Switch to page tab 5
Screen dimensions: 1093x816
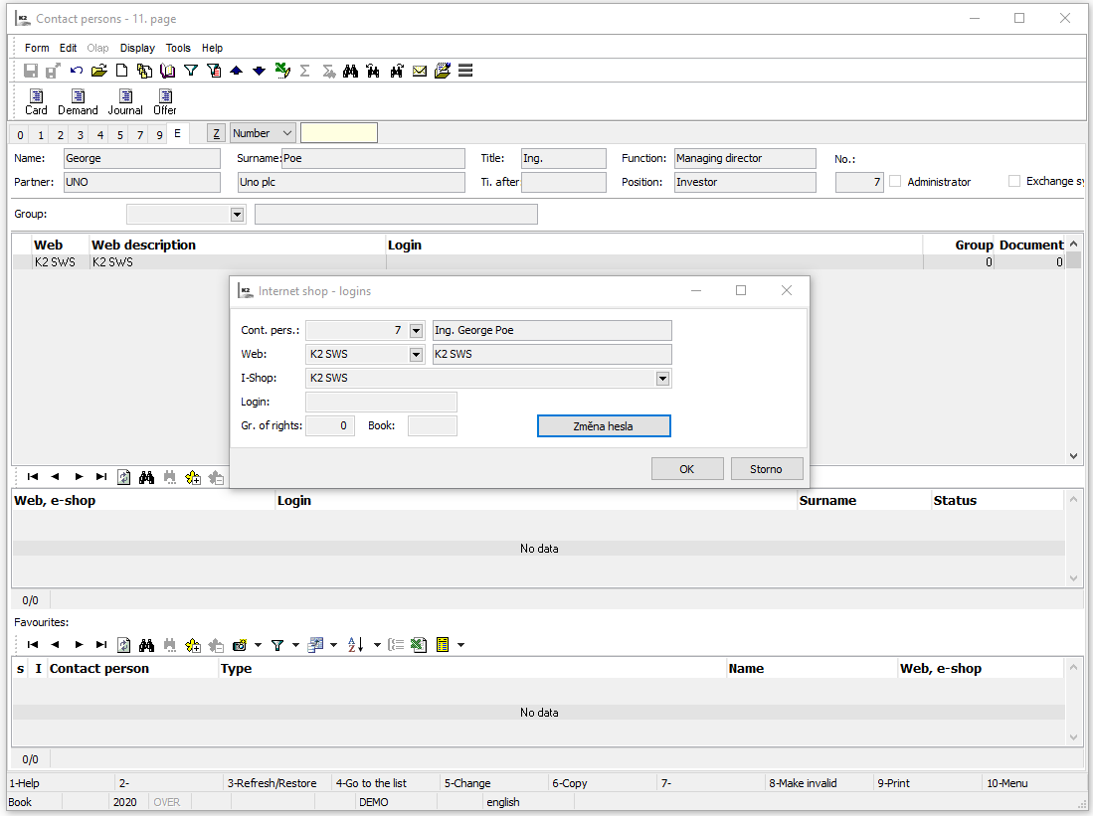click(120, 135)
